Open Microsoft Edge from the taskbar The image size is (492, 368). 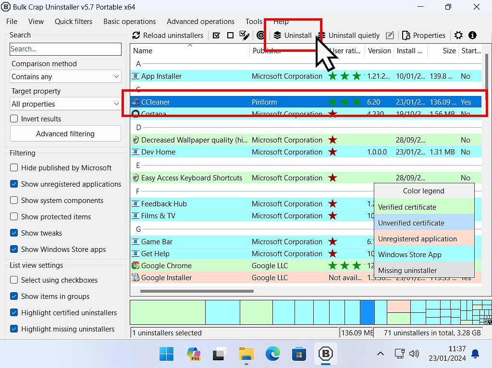pyautogui.click(x=272, y=354)
